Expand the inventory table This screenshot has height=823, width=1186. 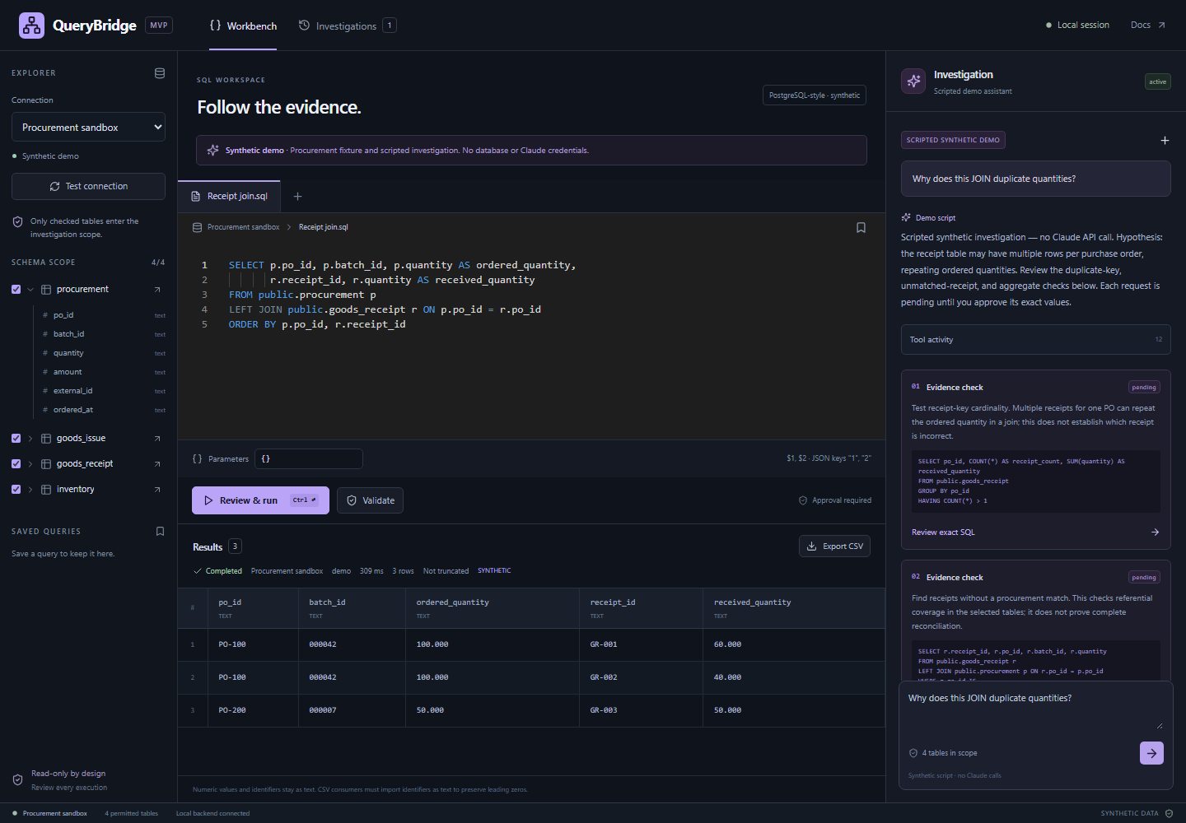[x=30, y=490]
